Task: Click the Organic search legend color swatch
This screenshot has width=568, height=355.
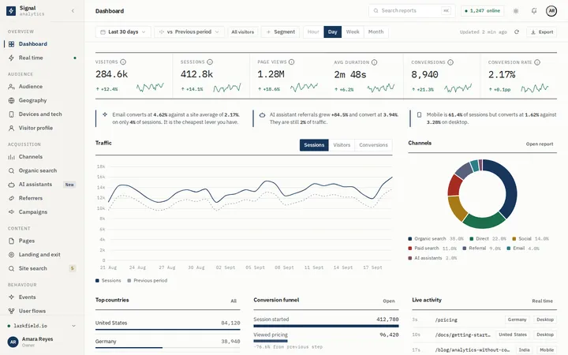Action: 410,239
